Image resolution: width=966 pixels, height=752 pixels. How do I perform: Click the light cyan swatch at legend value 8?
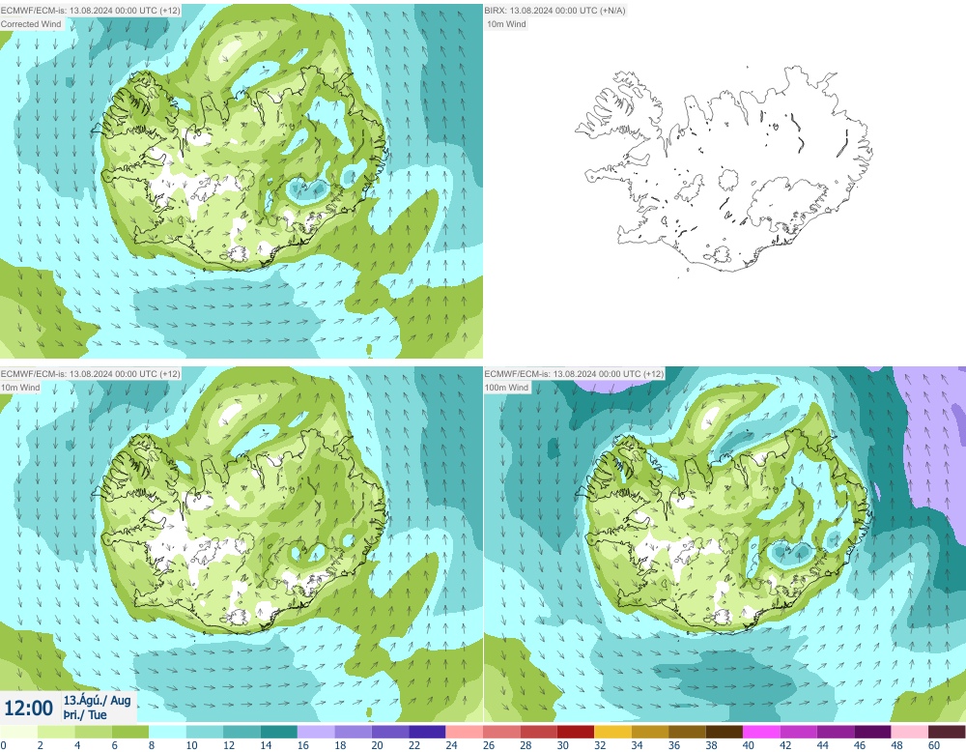click(167, 732)
